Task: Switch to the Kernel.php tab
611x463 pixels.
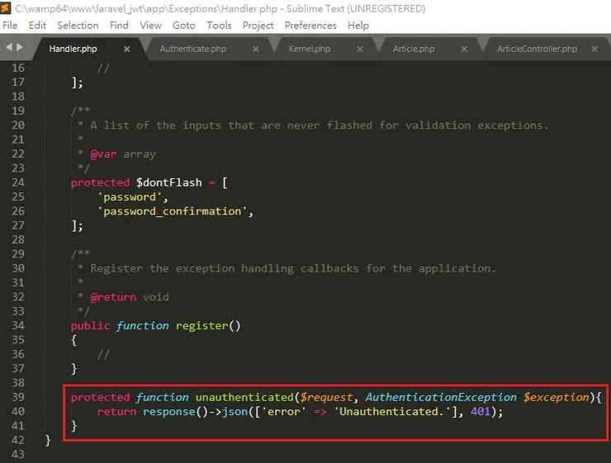Action: (309, 50)
